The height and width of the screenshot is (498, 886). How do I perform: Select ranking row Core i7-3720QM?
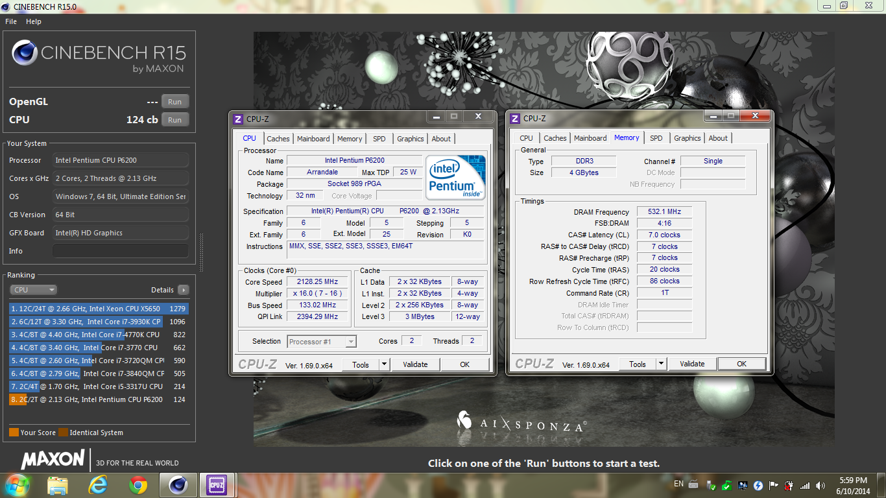pos(99,361)
